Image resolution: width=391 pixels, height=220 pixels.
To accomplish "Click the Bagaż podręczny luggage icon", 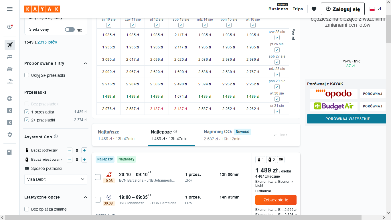I will pyautogui.click(x=27, y=150).
